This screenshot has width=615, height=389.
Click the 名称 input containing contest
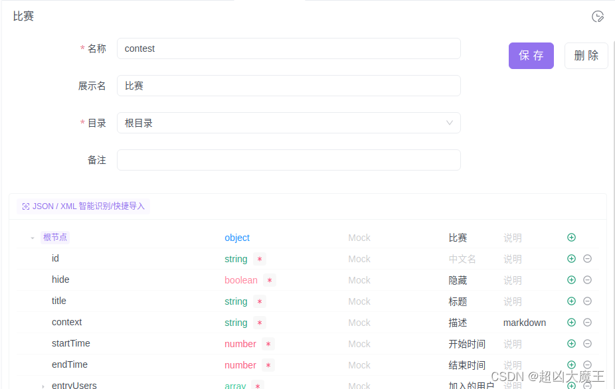(x=289, y=48)
